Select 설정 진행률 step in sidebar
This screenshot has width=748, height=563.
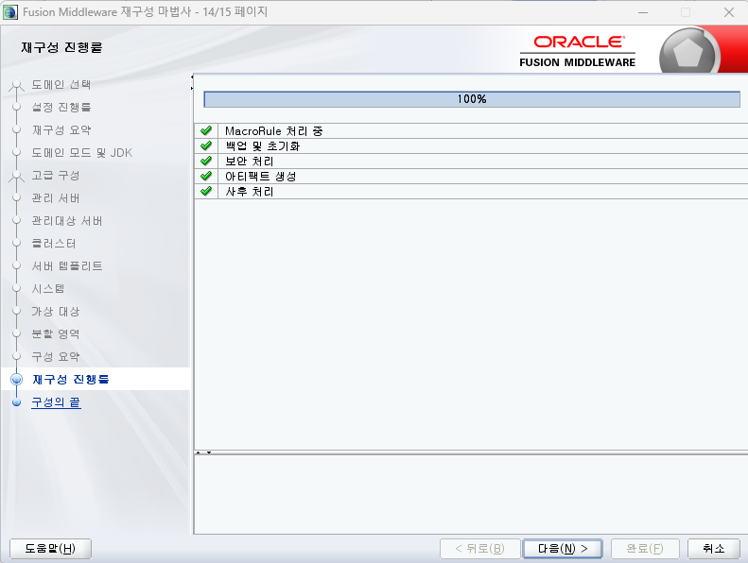tap(61, 108)
